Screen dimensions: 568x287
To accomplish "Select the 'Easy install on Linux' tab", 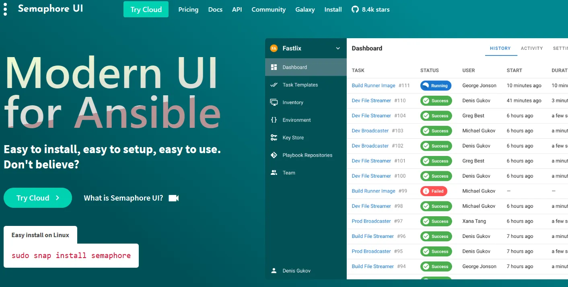I will coord(40,235).
